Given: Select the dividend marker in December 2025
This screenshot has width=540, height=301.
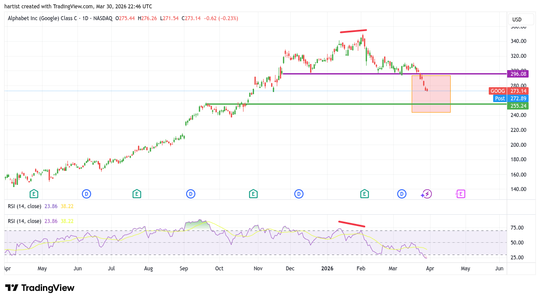Looking at the screenshot, I should click(299, 194).
